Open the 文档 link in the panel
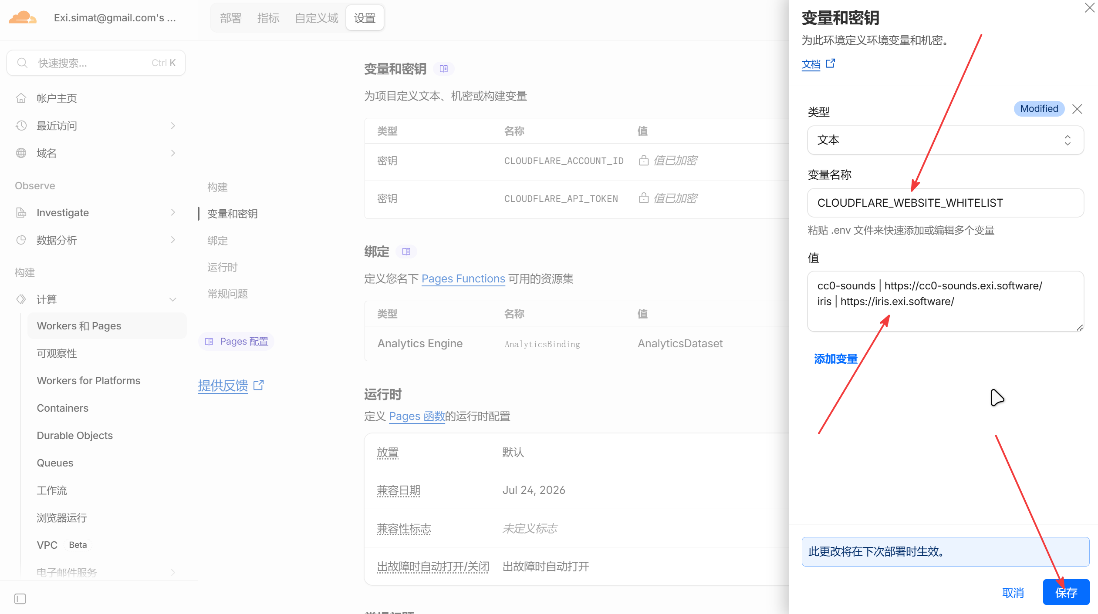Image resolution: width=1098 pixels, height=614 pixels. coord(811,64)
